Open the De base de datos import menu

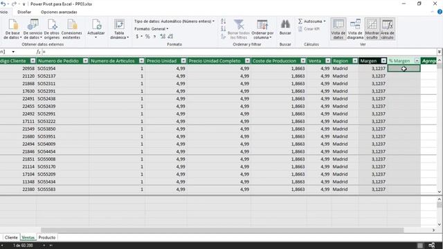coord(12,29)
